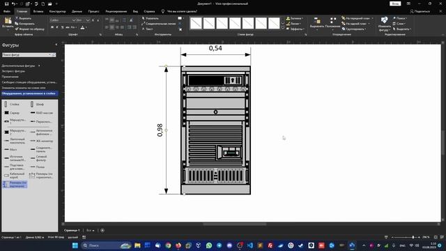Apply the first shape style swatch
Screen dimensions: 446x251
196,23
